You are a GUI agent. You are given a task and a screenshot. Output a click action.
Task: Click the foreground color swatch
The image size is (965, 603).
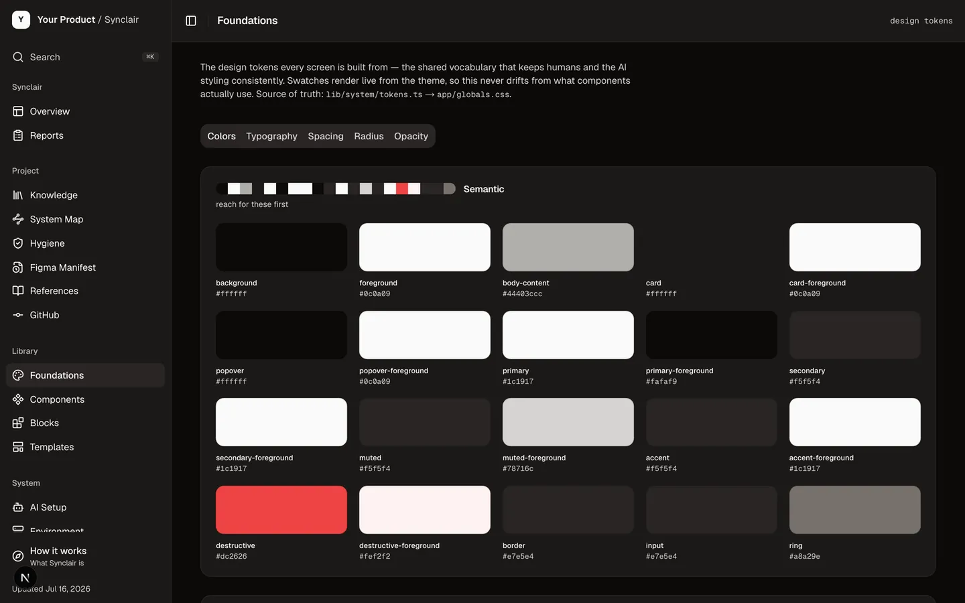425,247
